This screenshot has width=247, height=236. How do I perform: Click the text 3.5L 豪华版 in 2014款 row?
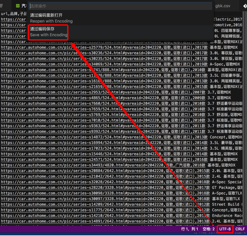(221, 143)
